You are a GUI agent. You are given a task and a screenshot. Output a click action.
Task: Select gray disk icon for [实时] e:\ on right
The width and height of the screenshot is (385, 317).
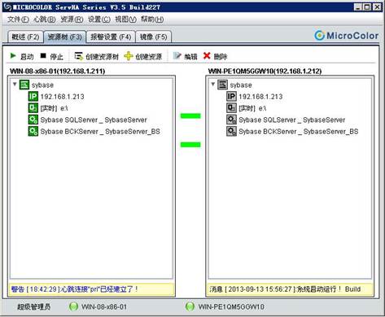[231, 108]
